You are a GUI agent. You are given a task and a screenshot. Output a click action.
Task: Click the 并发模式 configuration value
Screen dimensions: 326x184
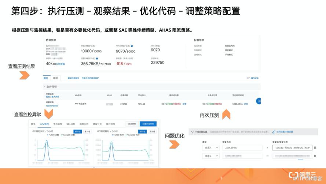[x=229, y=50]
